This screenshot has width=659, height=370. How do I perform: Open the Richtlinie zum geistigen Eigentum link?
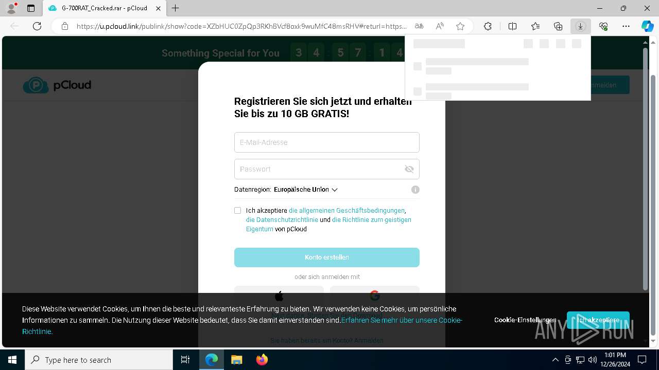(x=328, y=224)
